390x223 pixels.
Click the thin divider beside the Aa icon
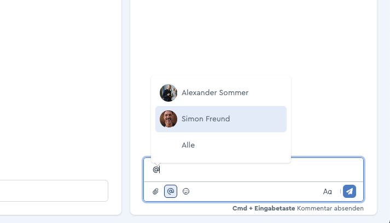click(x=340, y=191)
